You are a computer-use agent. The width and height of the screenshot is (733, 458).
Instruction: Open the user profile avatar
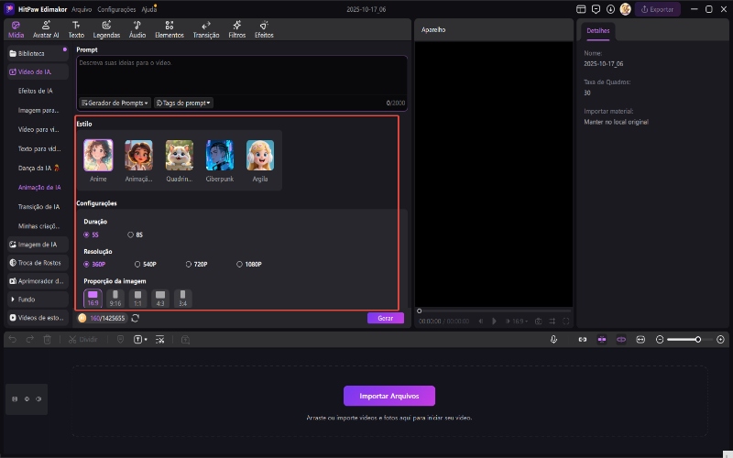[x=626, y=9]
